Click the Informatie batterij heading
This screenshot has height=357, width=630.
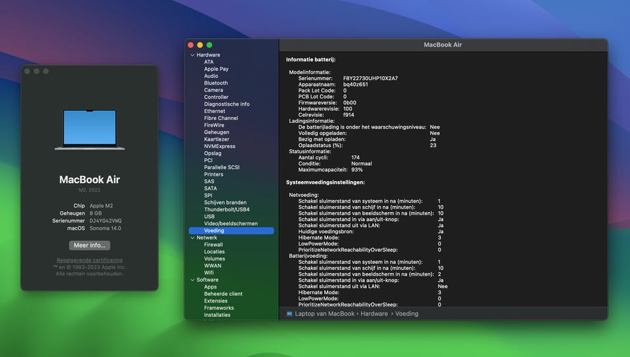point(310,60)
